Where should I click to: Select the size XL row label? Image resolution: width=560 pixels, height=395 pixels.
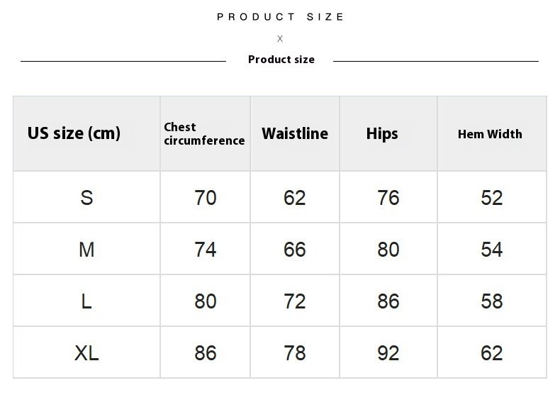tap(86, 353)
